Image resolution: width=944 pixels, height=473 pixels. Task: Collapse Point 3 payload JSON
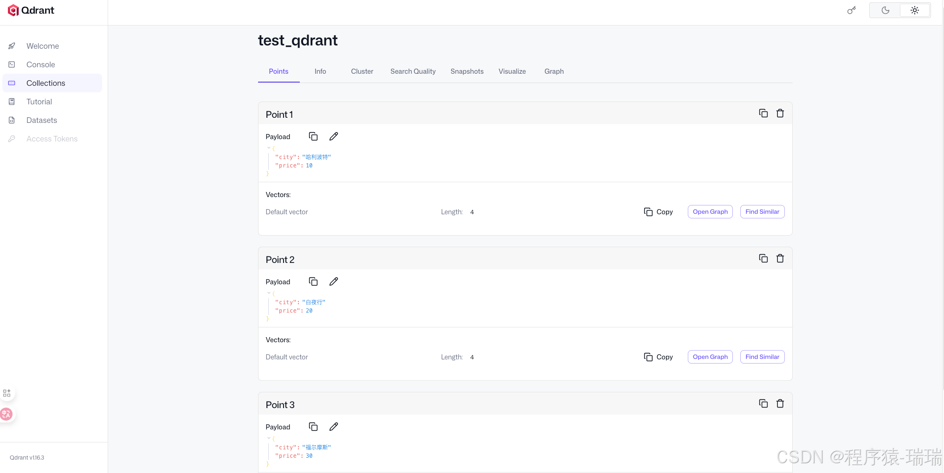click(269, 438)
